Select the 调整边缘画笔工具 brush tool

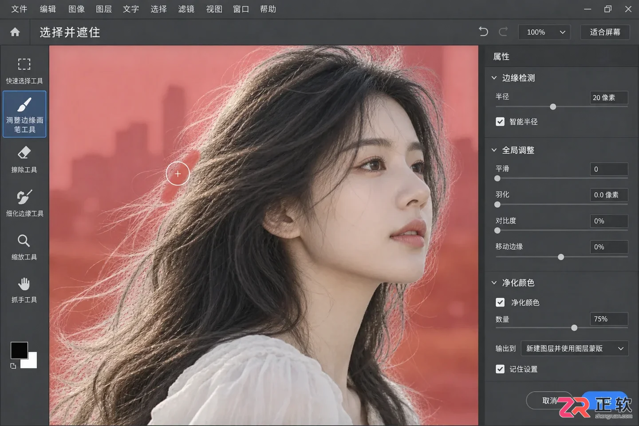pyautogui.click(x=24, y=114)
